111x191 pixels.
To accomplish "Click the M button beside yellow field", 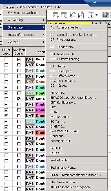I will pyautogui.click(x=96, y=23).
